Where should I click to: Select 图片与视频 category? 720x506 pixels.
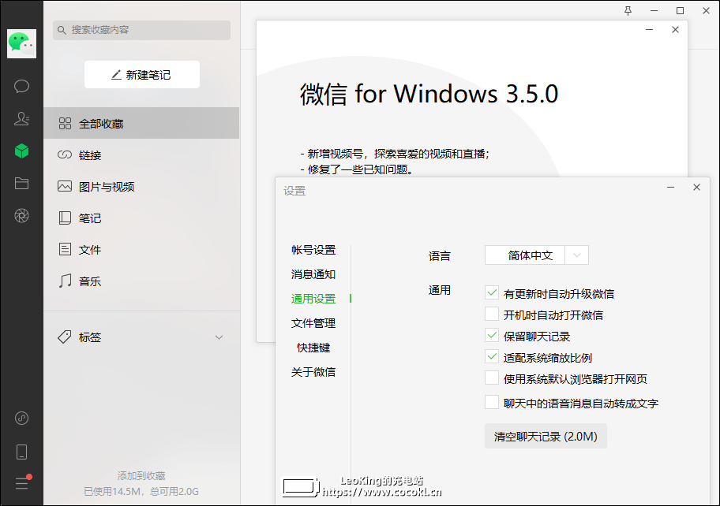(x=141, y=187)
